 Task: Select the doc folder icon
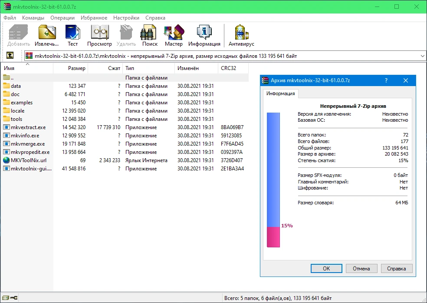pos(6,94)
